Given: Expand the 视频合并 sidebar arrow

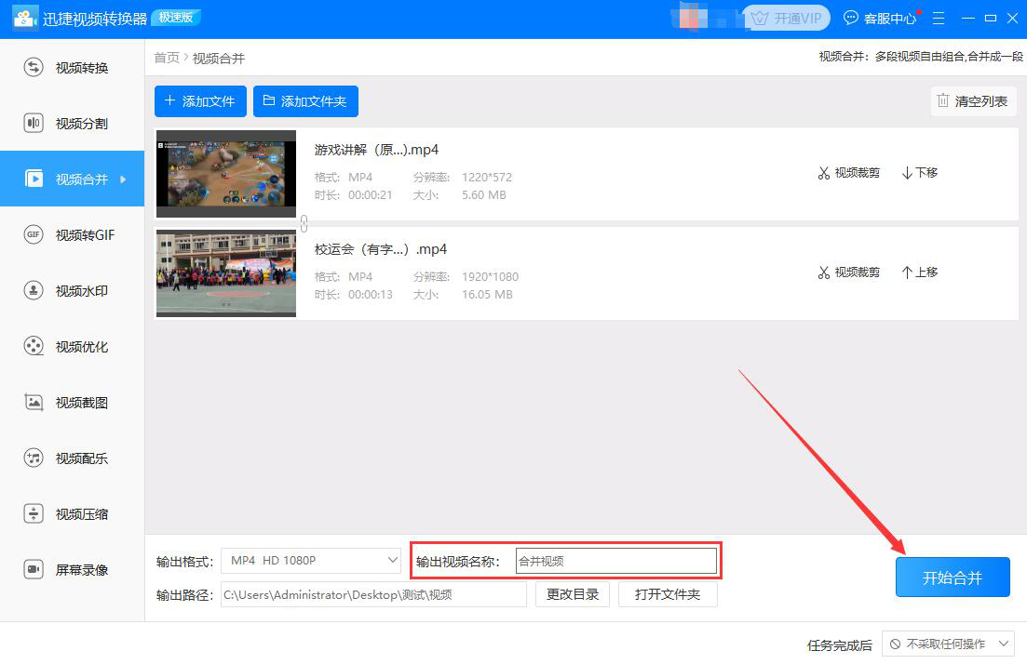Looking at the screenshot, I should click(123, 179).
